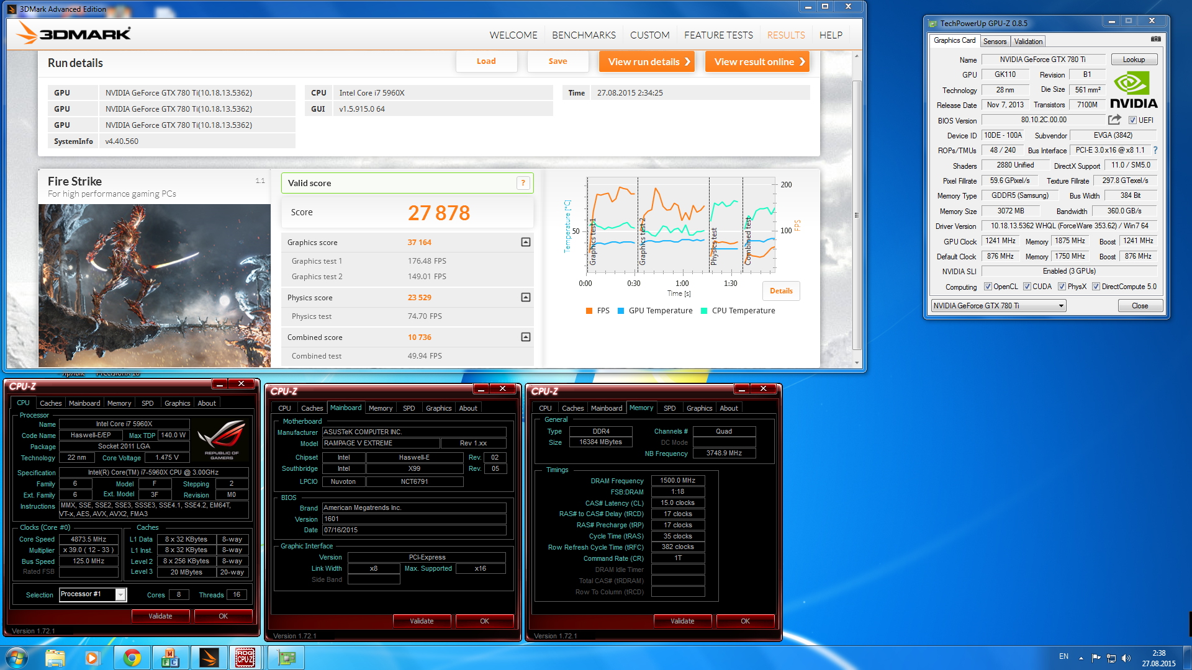The image size is (1192, 670).
Task: Open the BENCHMARKS tab in 3DMark
Action: tap(584, 35)
